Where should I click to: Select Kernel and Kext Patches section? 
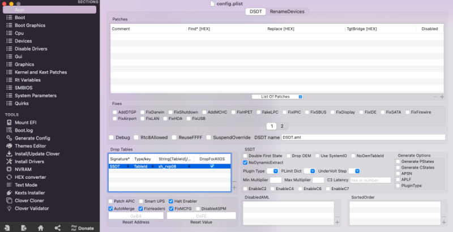pyautogui.click(x=40, y=72)
